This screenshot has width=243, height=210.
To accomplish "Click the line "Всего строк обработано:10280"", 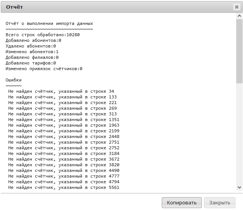I will tap(42, 35).
